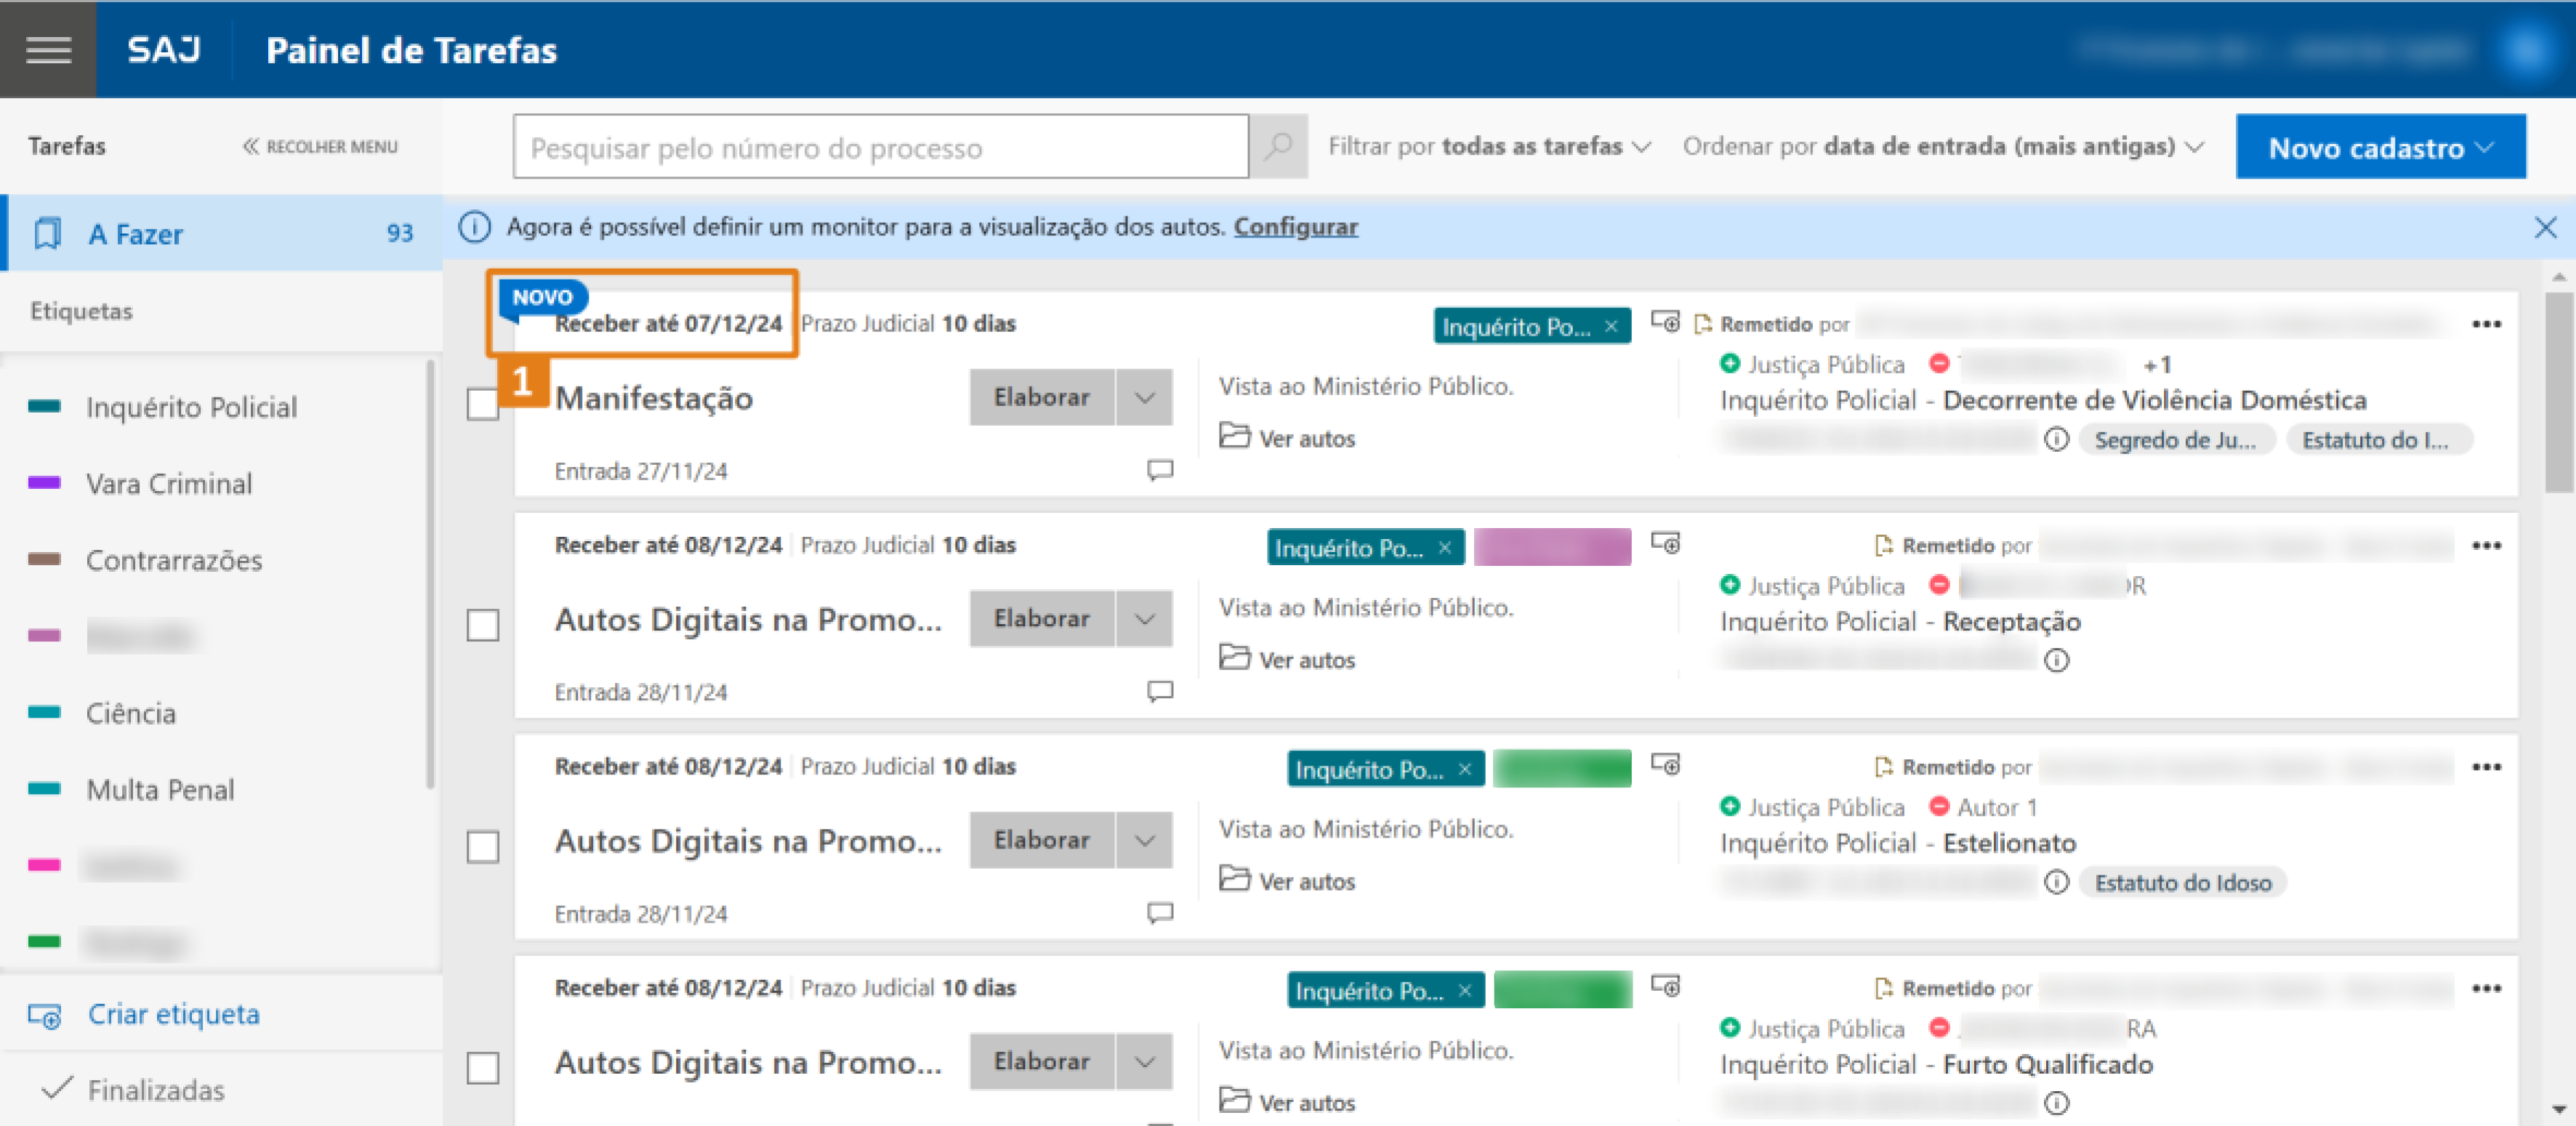Click the info icon next to 'Segredo de Ju...'

[x=2057, y=440]
